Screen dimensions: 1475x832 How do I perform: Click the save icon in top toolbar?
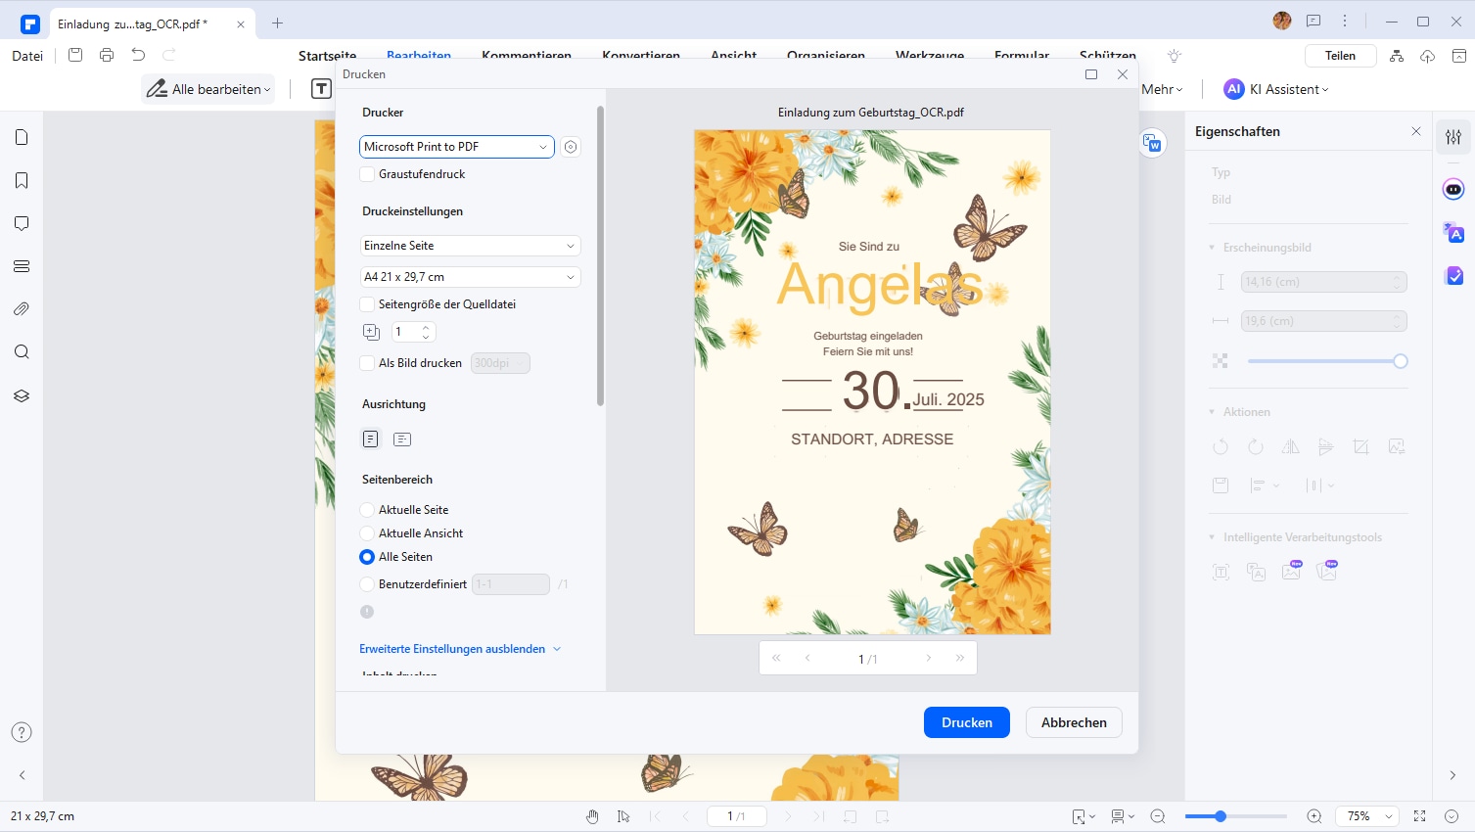pyautogui.click(x=75, y=55)
